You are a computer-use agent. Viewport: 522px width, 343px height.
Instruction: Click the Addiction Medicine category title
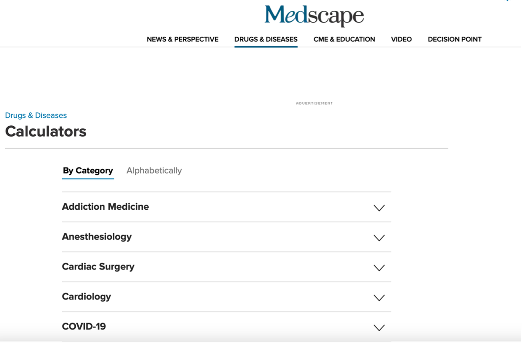[x=105, y=207]
